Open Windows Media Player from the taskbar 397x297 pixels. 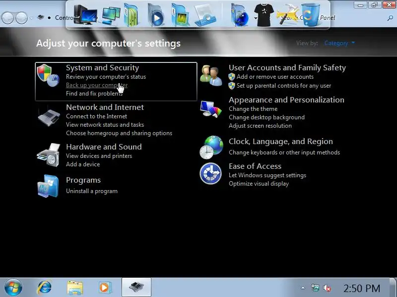[105, 288]
